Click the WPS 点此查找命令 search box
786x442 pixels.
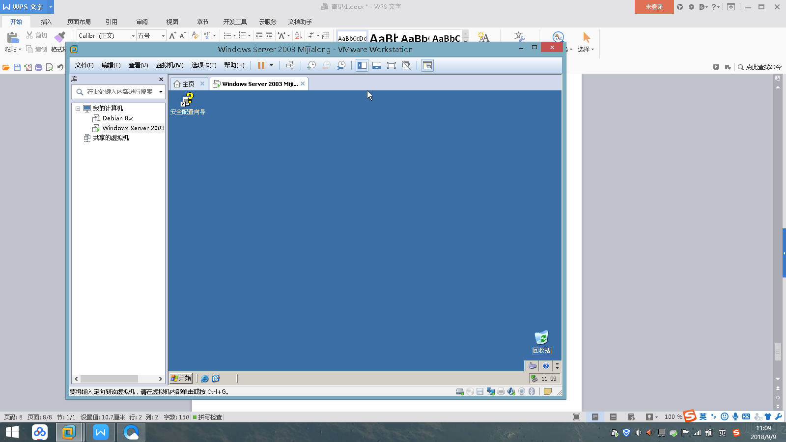759,67
